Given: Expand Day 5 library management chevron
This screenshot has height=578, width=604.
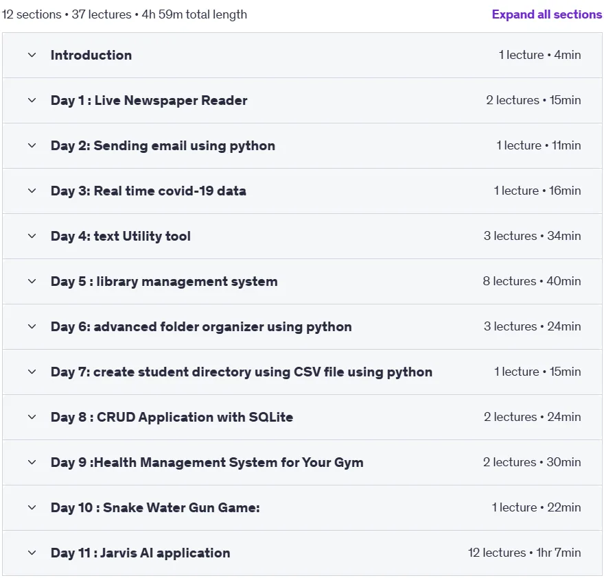Looking at the screenshot, I should coord(32,281).
